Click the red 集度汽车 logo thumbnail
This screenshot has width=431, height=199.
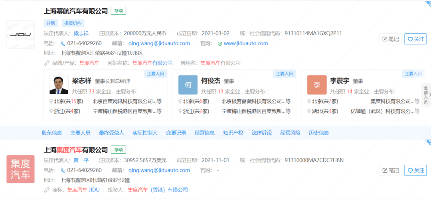pyautogui.click(x=21, y=169)
